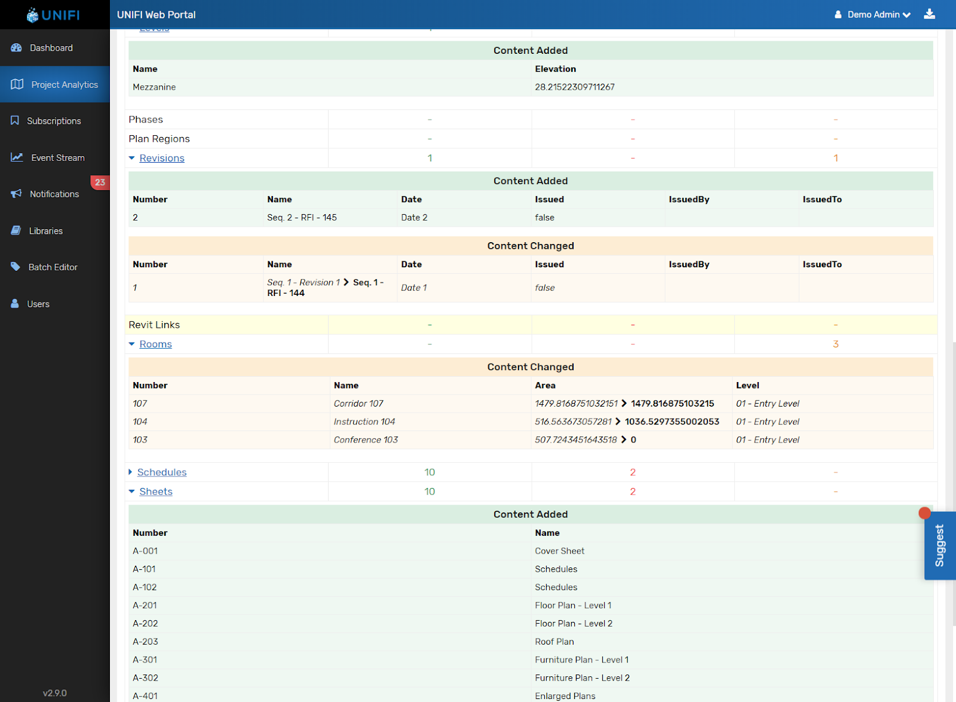Image resolution: width=956 pixels, height=702 pixels.
Task: Open the Suggest side tab
Action: pos(940,545)
